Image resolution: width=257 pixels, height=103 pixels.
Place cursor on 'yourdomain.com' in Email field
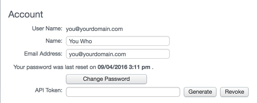[104, 54]
